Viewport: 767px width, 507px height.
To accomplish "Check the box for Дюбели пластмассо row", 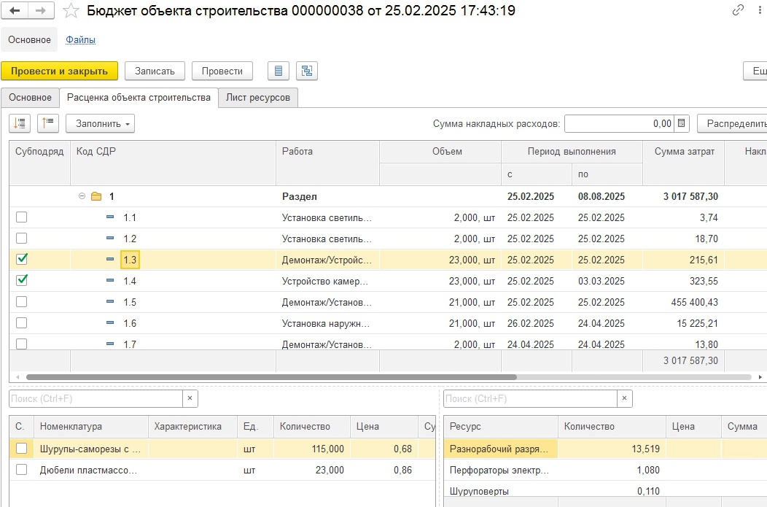I will 22,470.
